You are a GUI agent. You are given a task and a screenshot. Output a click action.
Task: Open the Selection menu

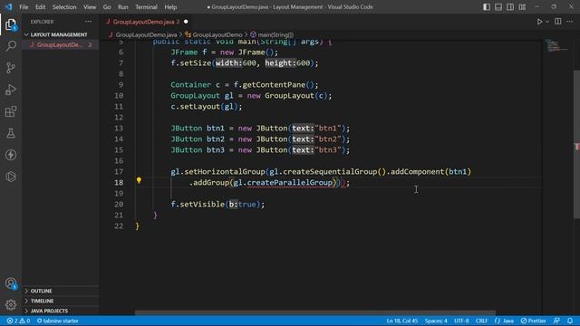64,7
